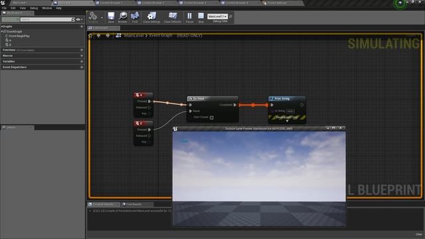Image resolution: width=425 pixels, height=239 pixels.
Task: Add a new macro with Macros plus
Action: tap(82, 56)
